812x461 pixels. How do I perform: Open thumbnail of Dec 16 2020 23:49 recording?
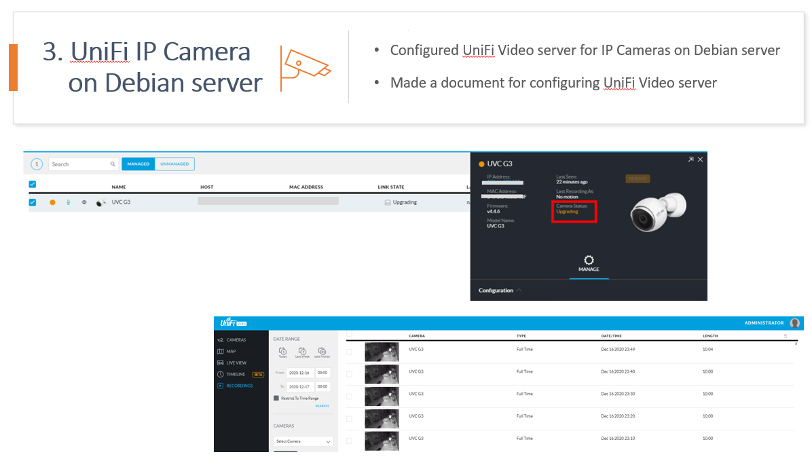click(382, 352)
